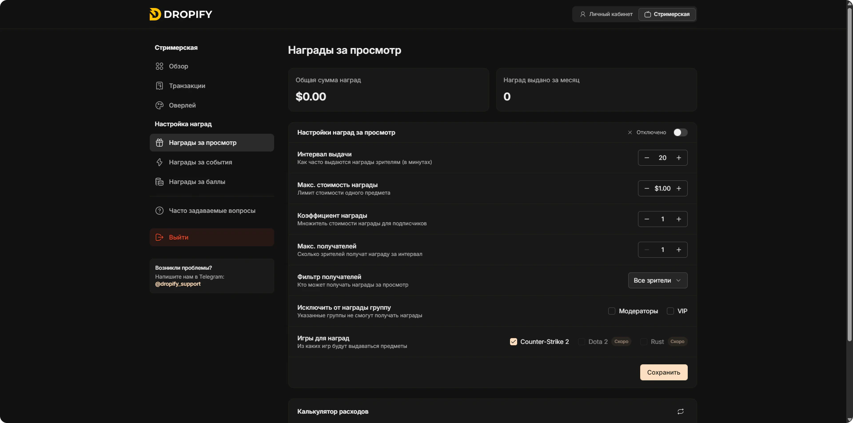Click the Макс. получателей value field
Image resolution: width=853 pixels, height=423 pixels.
tap(662, 250)
